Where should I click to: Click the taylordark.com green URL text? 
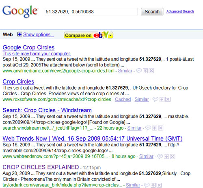coord(62,185)
